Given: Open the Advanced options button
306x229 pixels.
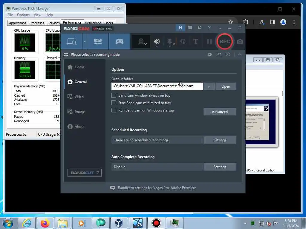Looking at the screenshot, I should pyautogui.click(x=220, y=112).
